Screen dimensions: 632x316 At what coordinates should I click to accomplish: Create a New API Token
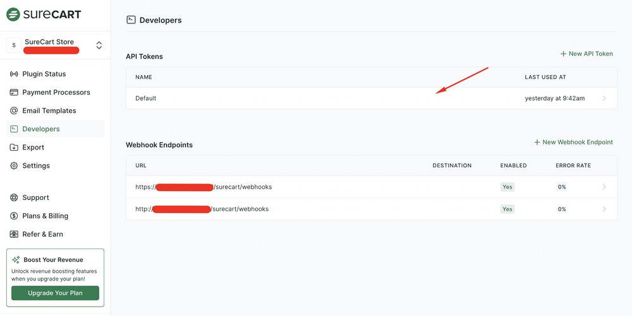click(x=586, y=54)
